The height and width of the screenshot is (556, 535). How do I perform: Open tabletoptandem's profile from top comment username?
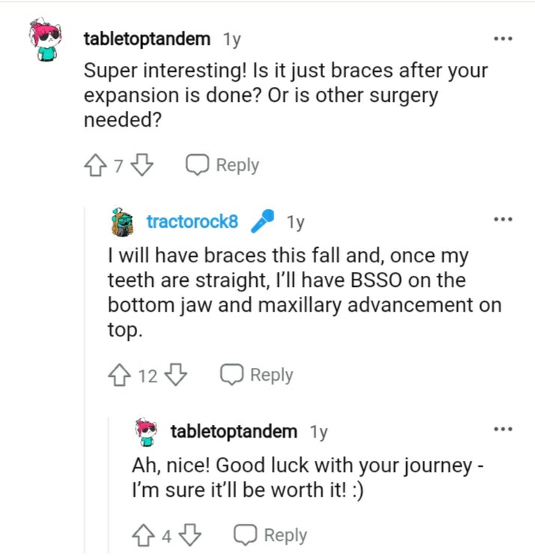(x=147, y=39)
